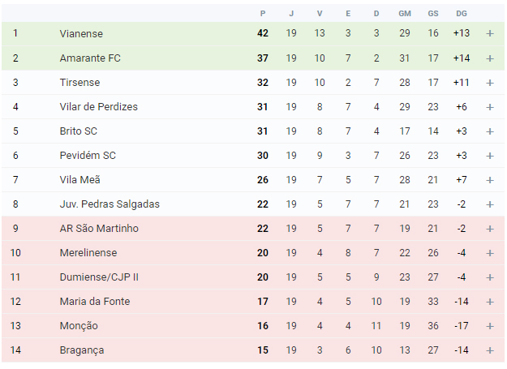This screenshot has height=369, width=507.
Task: Open the Merelinense team name
Action: (x=88, y=253)
